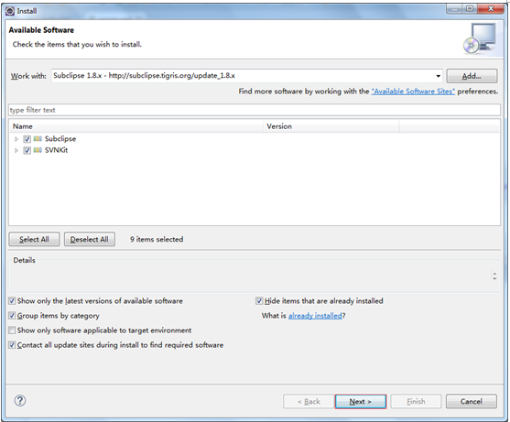
Task: Expand the SVNKit tree node
Action: pyautogui.click(x=16, y=150)
